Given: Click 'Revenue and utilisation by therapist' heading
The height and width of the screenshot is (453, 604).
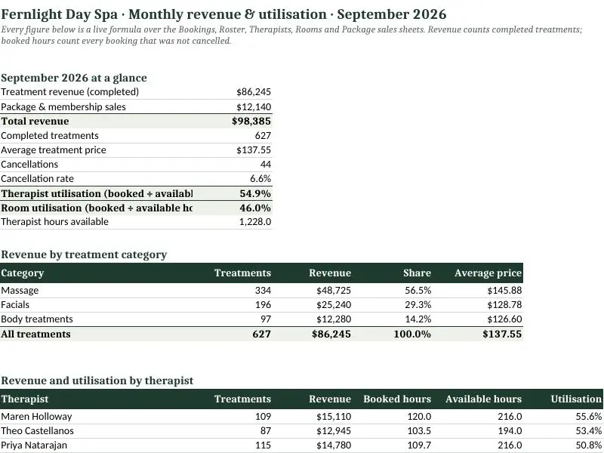Looking at the screenshot, I should click(97, 381).
